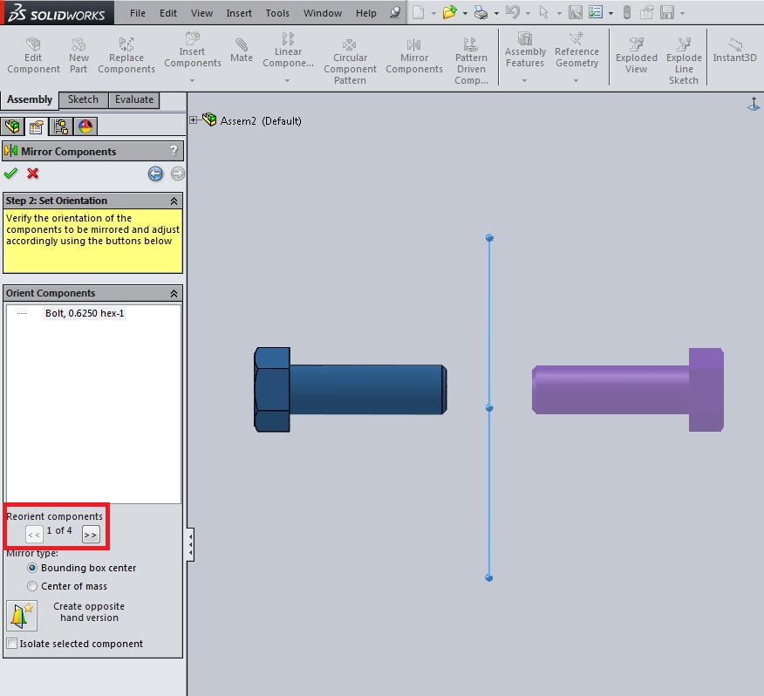This screenshot has height=696, width=764.
Task: Go back to previous step arrow
Action: tap(155, 174)
